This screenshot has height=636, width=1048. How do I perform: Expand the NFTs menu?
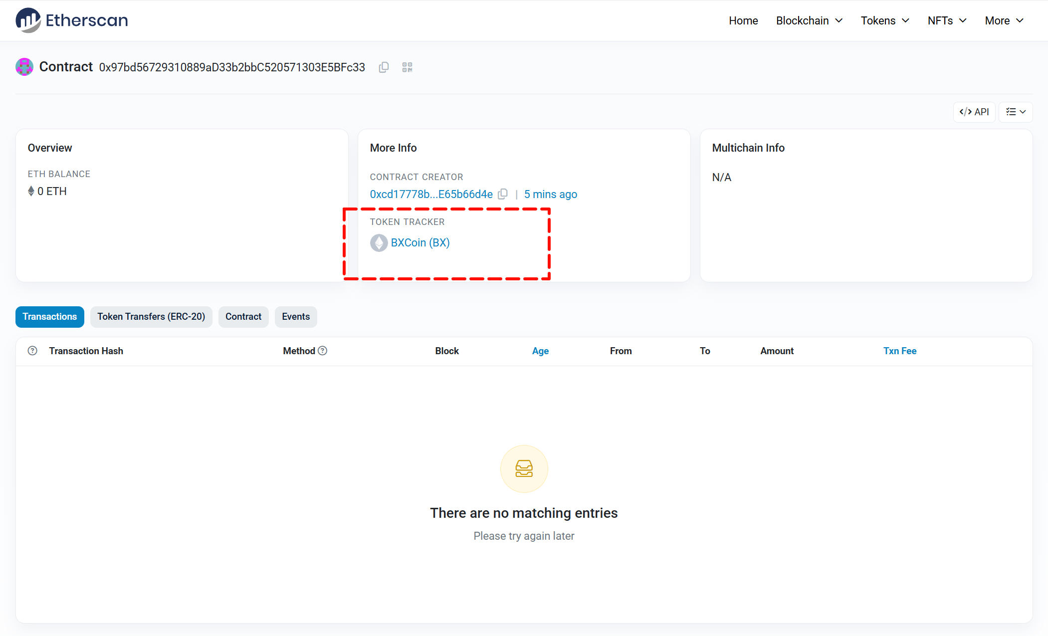[x=947, y=20]
